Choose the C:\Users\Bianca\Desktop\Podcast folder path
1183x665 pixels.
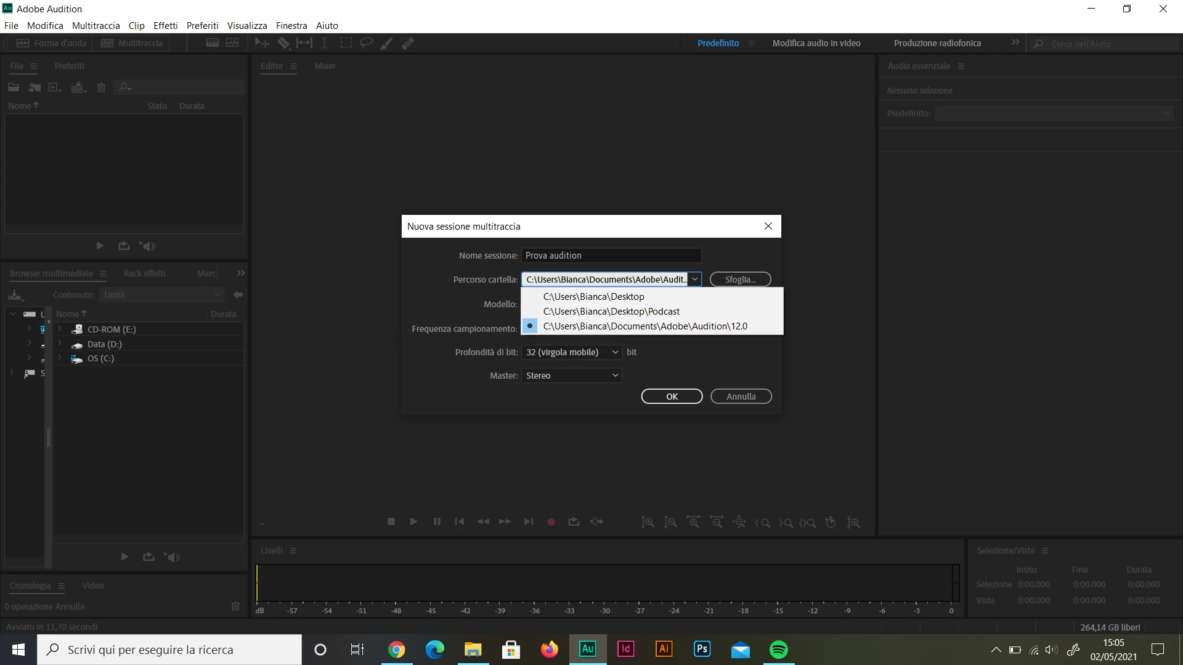pyautogui.click(x=611, y=312)
